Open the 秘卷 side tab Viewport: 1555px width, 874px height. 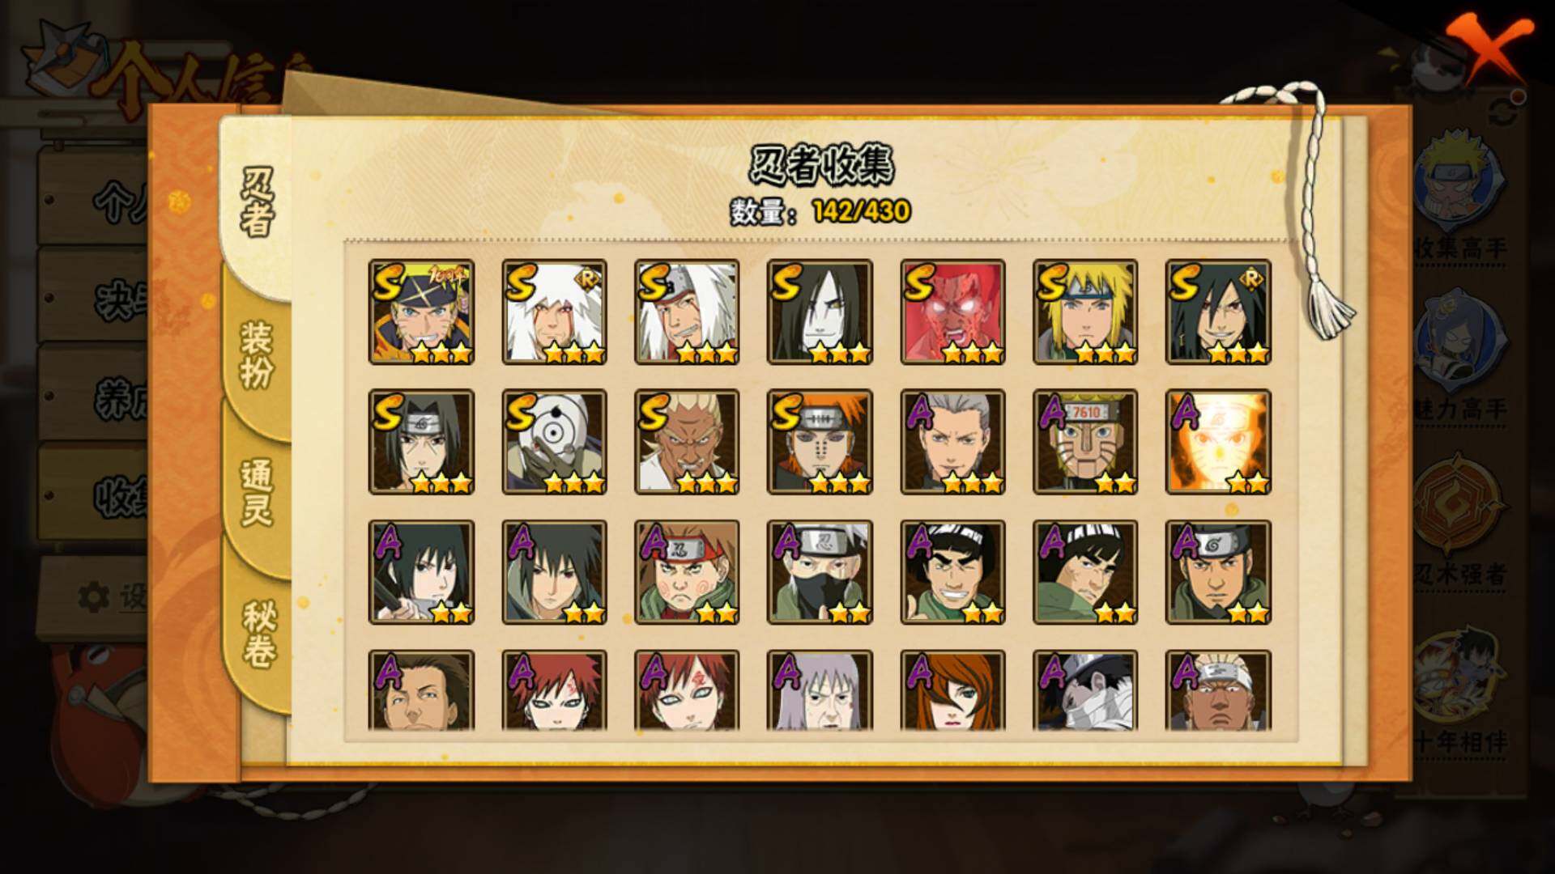[x=259, y=634]
